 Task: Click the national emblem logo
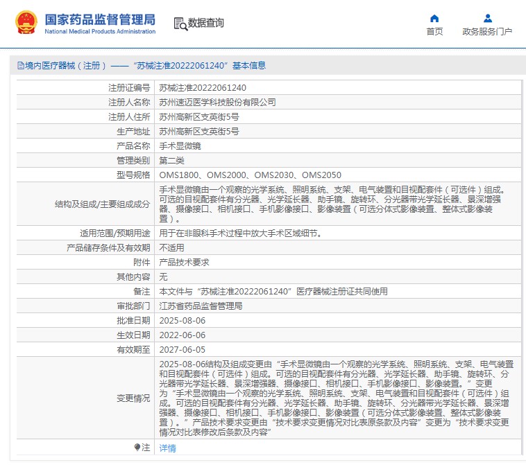[26, 23]
